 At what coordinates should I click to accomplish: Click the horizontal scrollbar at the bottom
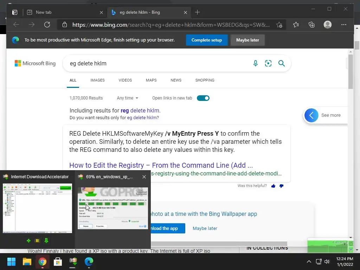coord(219,244)
